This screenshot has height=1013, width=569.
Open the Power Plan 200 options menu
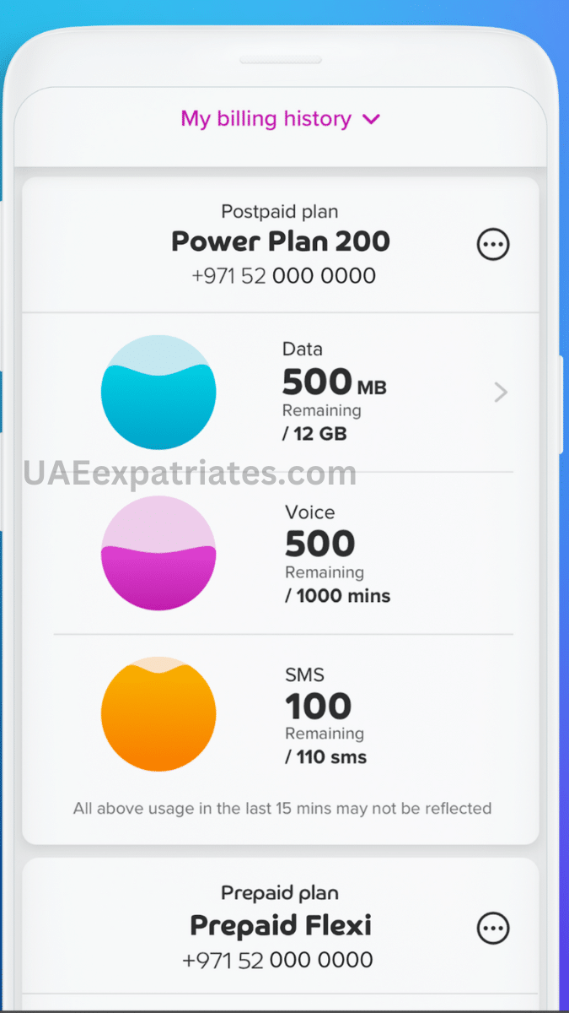pos(493,245)
